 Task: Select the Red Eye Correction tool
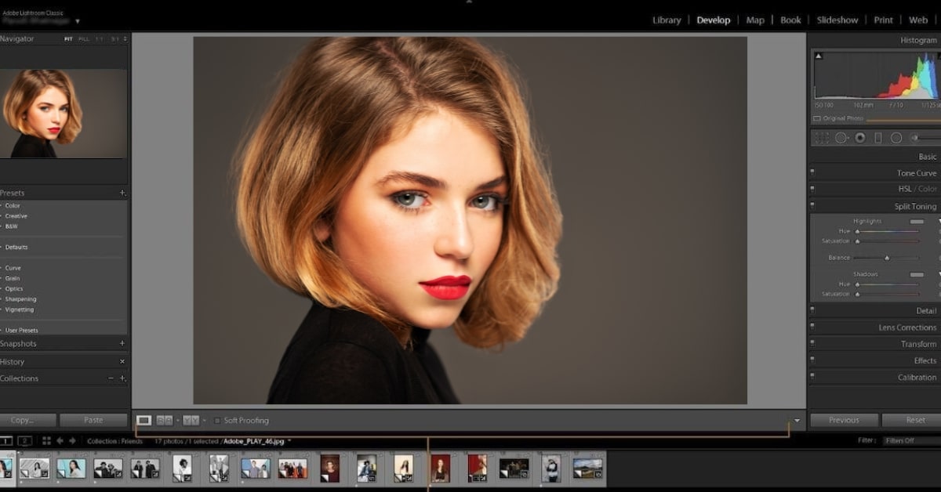(860, 138)
